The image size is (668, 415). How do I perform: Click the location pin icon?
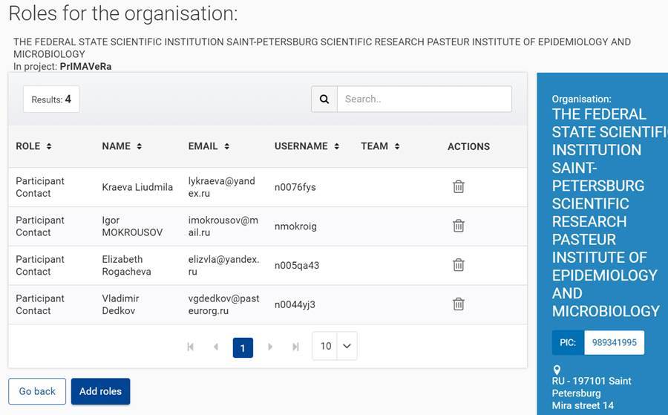(x=557, y=370)
